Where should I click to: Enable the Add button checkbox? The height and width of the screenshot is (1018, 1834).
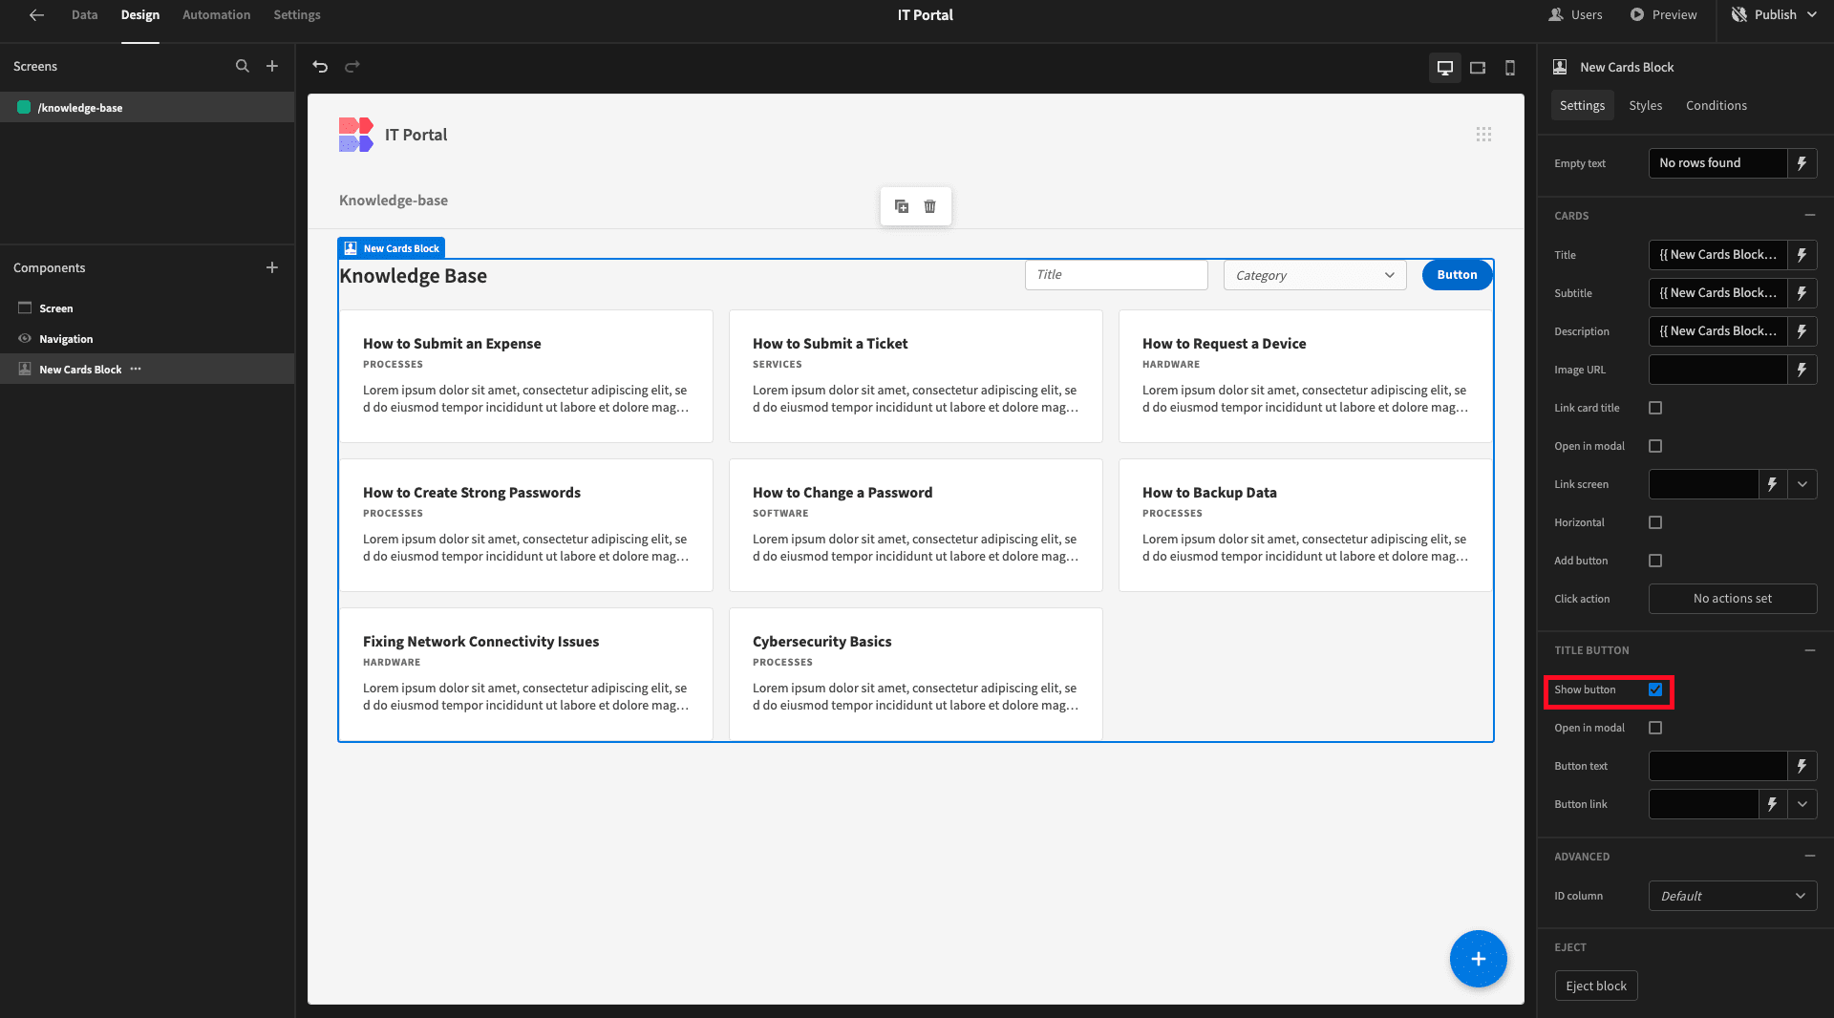[x=1655, y=561]
